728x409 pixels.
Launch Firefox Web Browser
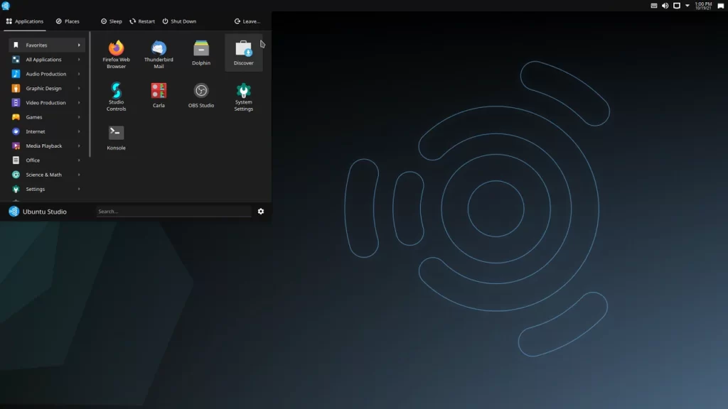116,53
